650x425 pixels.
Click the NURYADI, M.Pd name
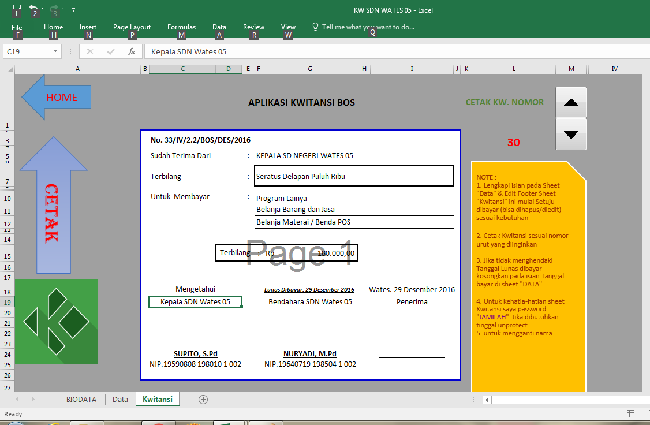(x=309, y=353)
